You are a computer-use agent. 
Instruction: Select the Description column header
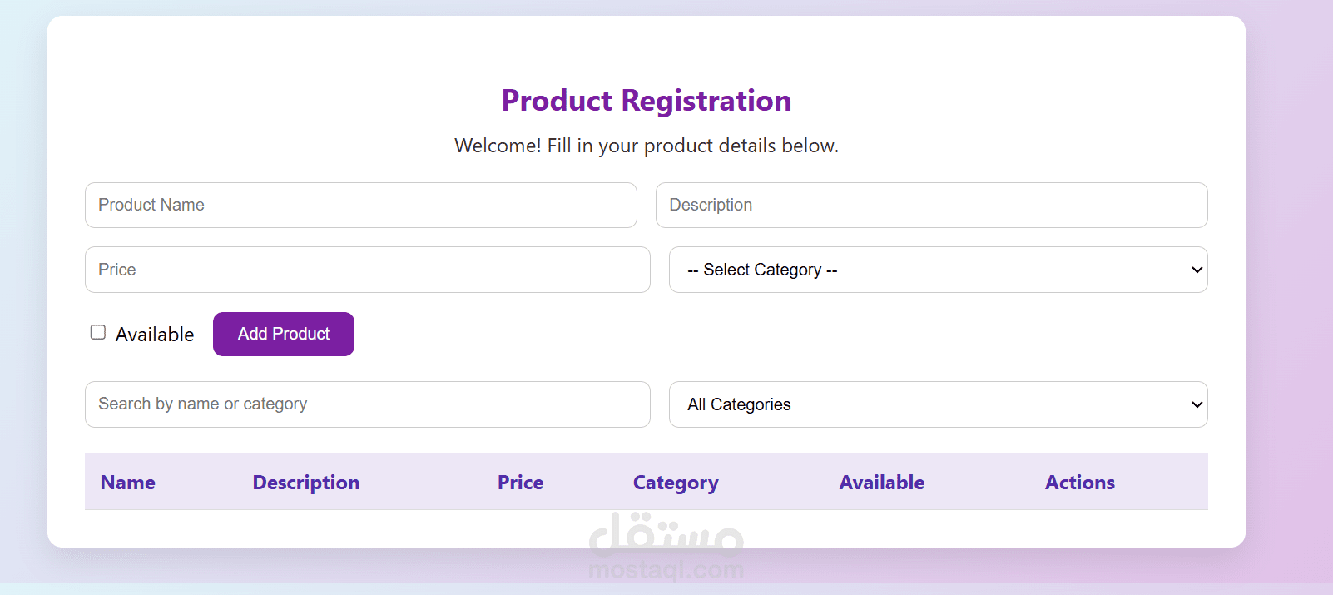pos(306,483)
